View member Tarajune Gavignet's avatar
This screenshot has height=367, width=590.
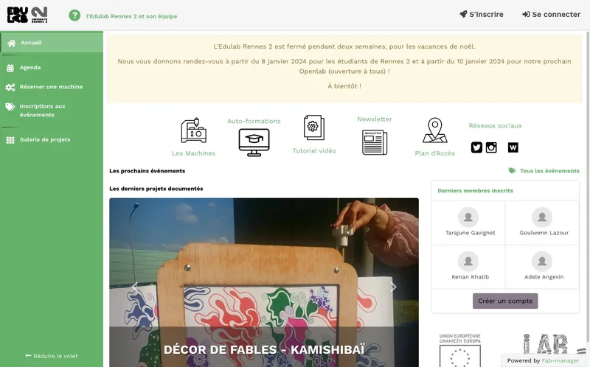[x=468, y=217]
